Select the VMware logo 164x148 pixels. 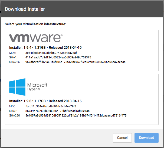pyautogui.click(x=36, y=38)
